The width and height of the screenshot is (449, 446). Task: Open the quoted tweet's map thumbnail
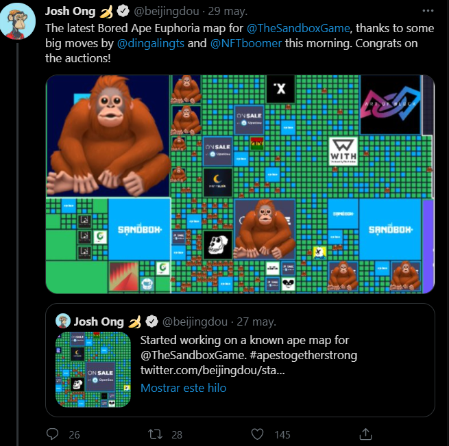tap(93, 369)
